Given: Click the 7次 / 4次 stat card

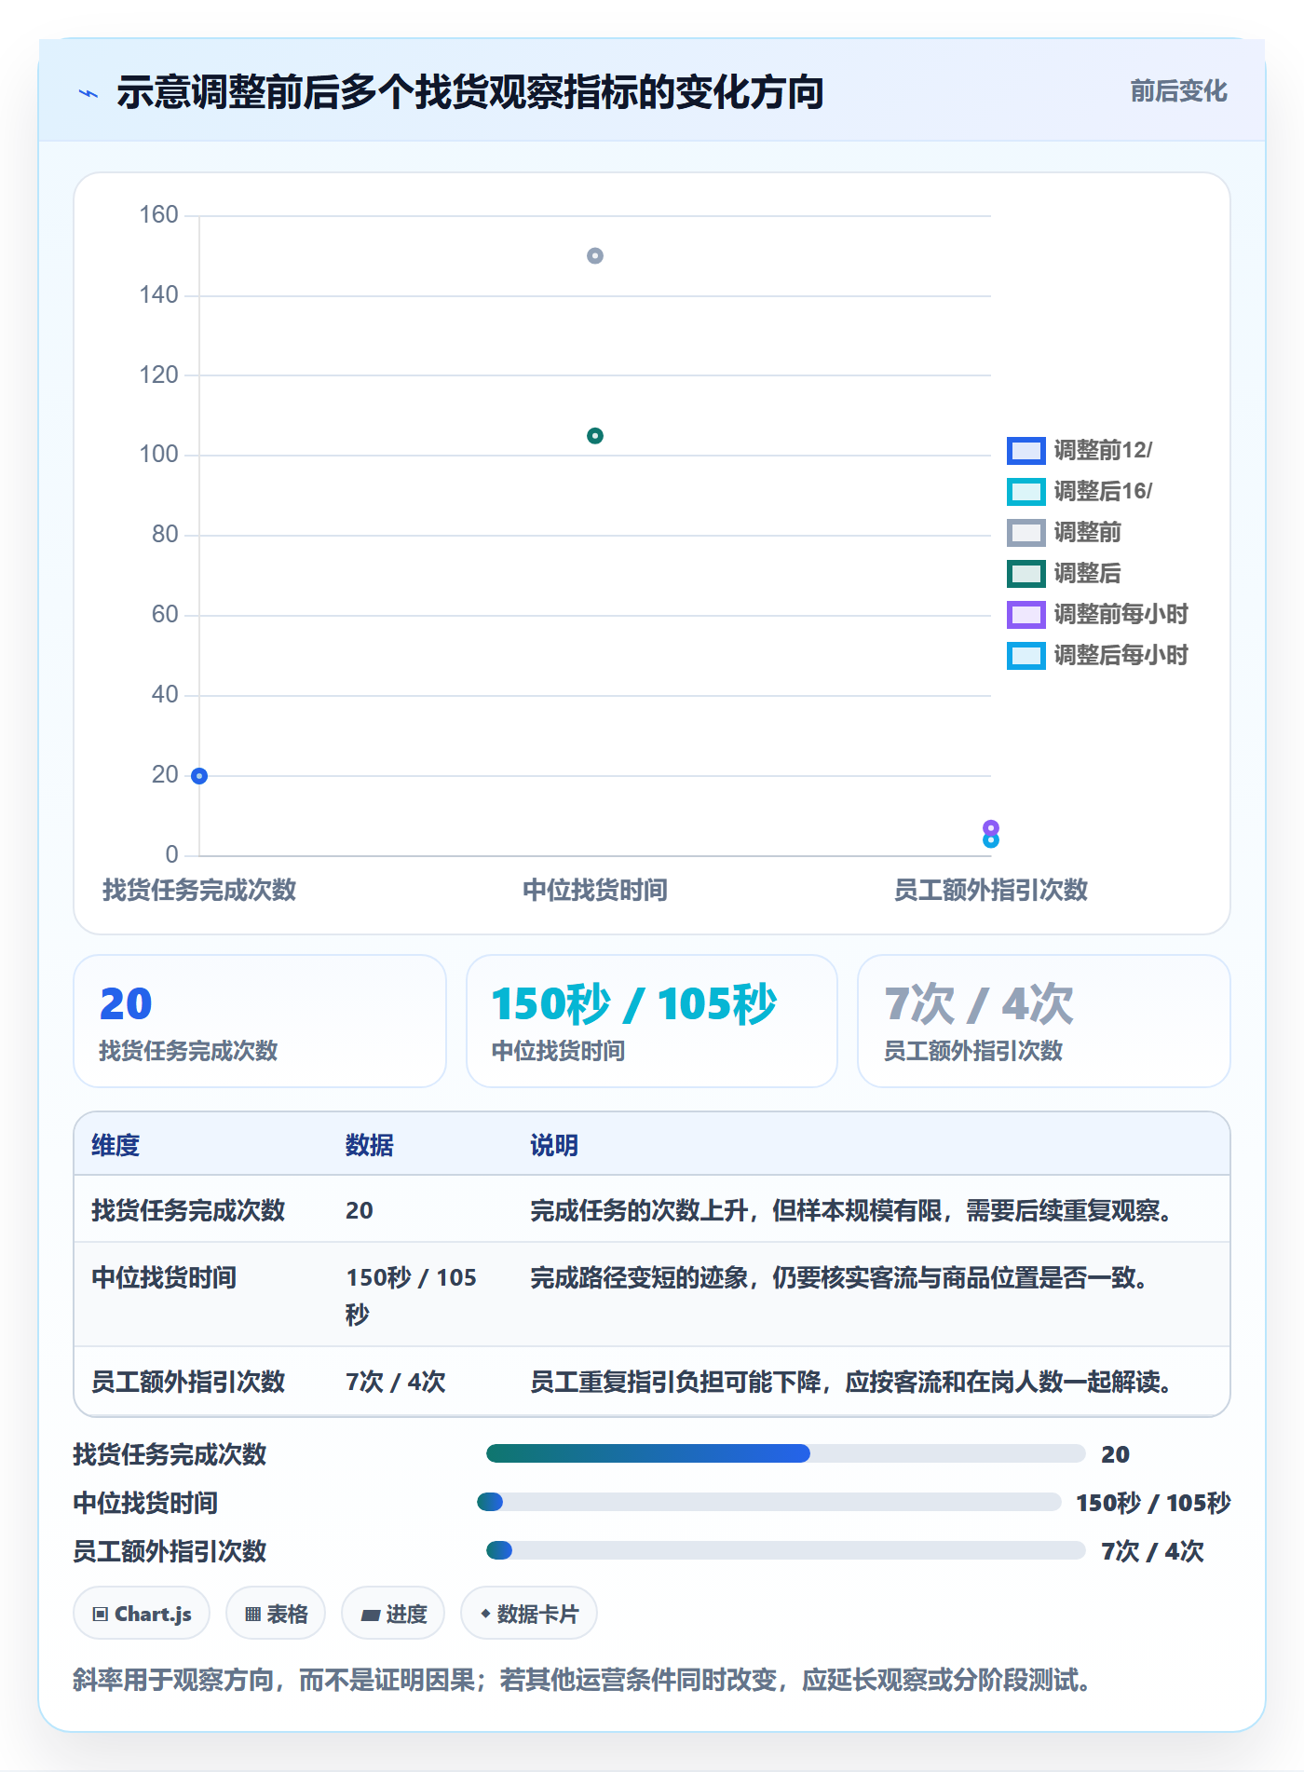Looking at the screenshot, I should click(x=1044, y=1021).
